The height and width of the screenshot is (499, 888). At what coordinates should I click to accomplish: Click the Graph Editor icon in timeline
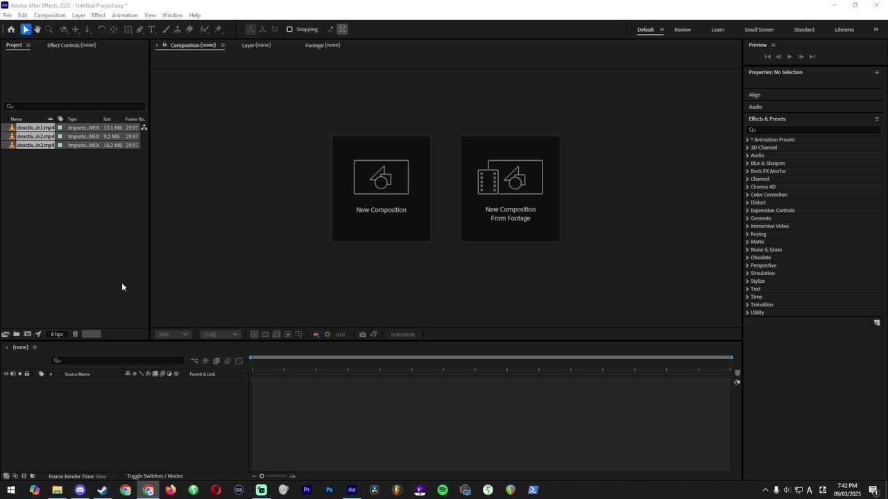click(x=239, y=360)
